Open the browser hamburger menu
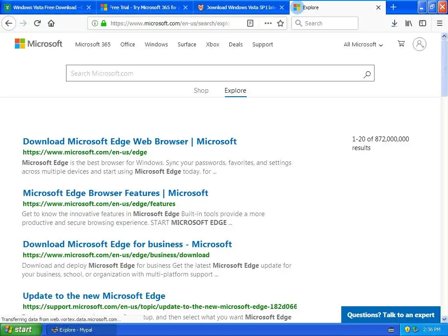Screen dimensions: 448x336 [440, 23]
